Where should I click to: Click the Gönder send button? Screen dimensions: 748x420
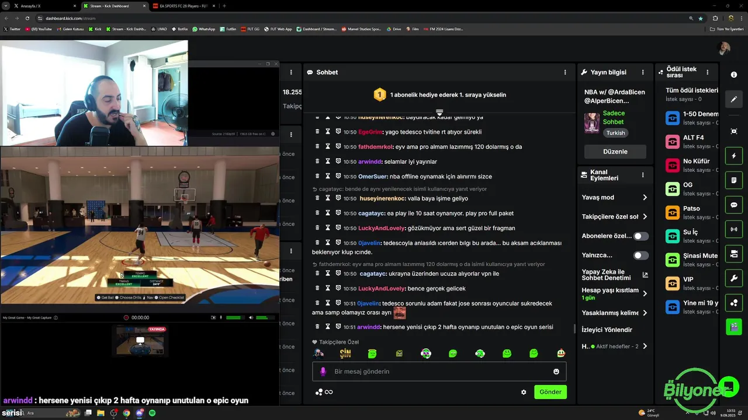[x=550, y=392]
